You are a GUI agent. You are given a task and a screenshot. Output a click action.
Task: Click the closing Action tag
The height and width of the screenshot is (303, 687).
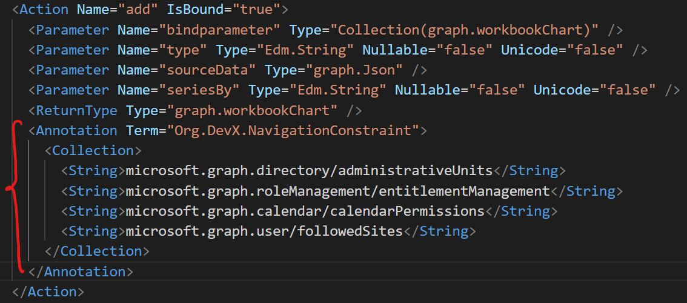click(x=48, y=291)
